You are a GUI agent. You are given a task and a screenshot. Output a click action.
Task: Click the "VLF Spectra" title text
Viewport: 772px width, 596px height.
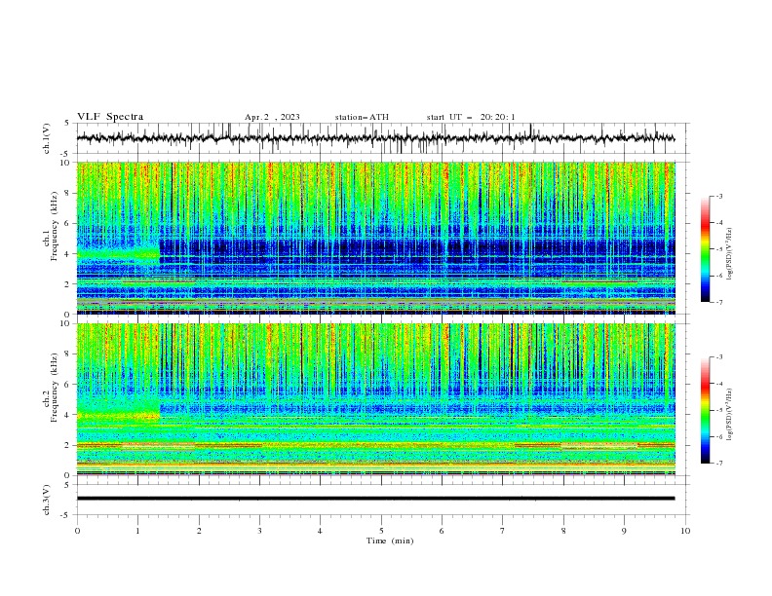110,117
